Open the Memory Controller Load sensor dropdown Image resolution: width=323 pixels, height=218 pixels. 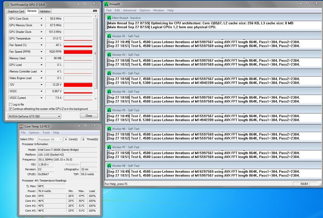tap(41, 71)
